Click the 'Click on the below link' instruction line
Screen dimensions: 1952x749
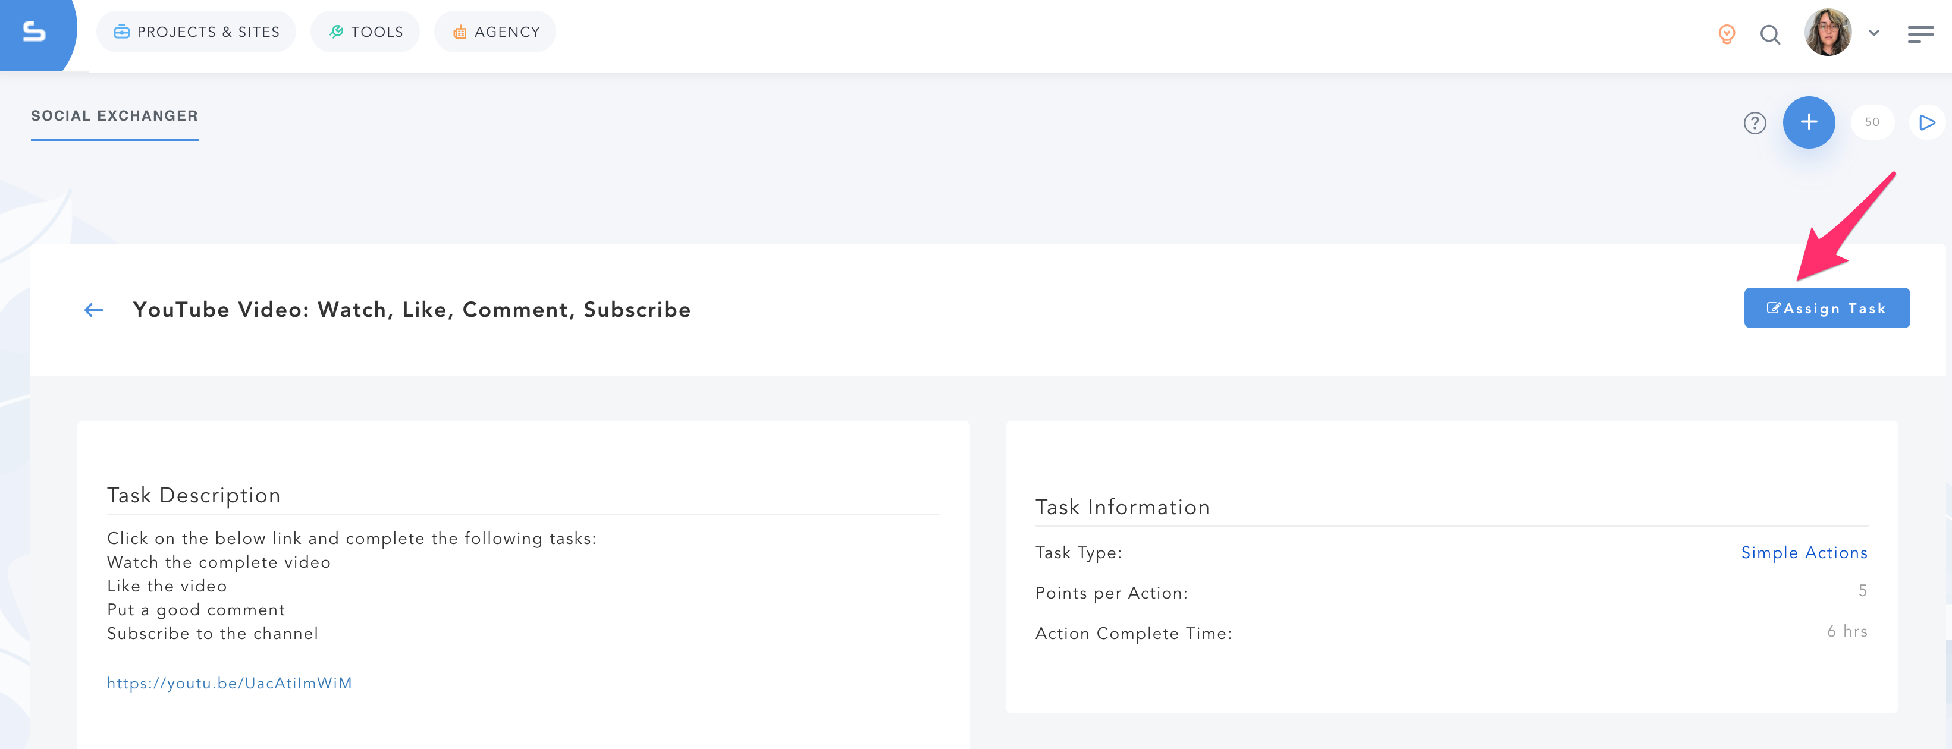pos(352,539)
